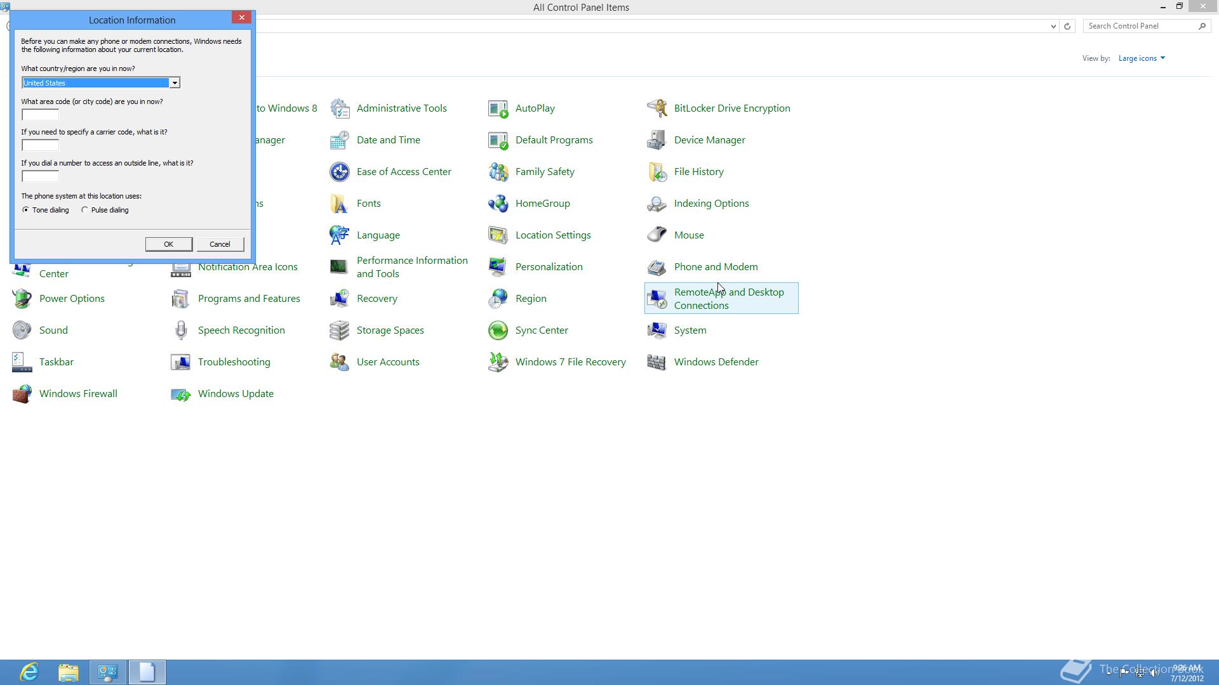The height and width of the screenshot is (685, 1219).
Task: Switch to Control Panel taskbar button
Action: (108, 672)
